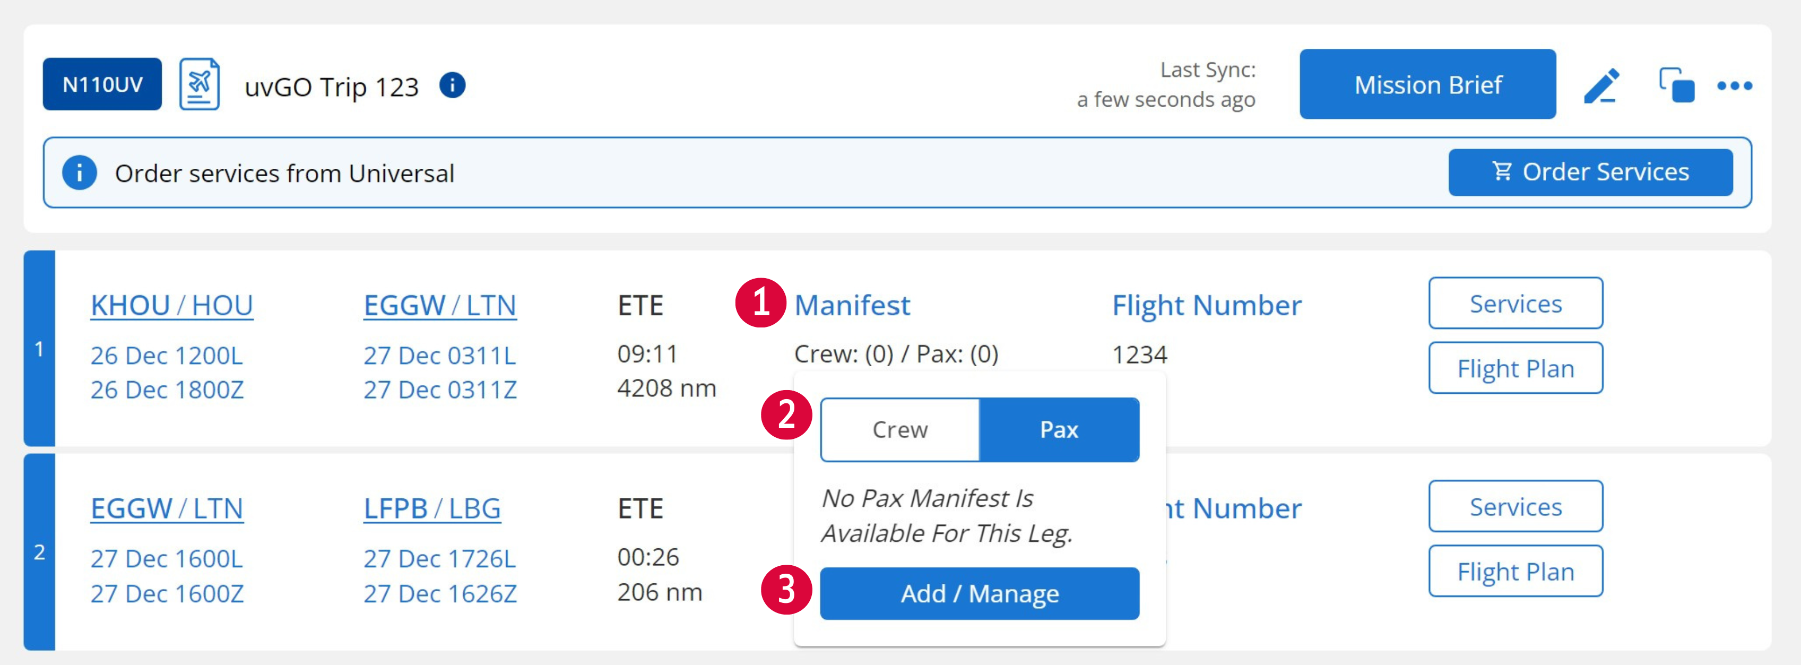Open the more options ellipsis menu
The width and height of the screenshot is (1801, 665).
(x=1735, y=84)
